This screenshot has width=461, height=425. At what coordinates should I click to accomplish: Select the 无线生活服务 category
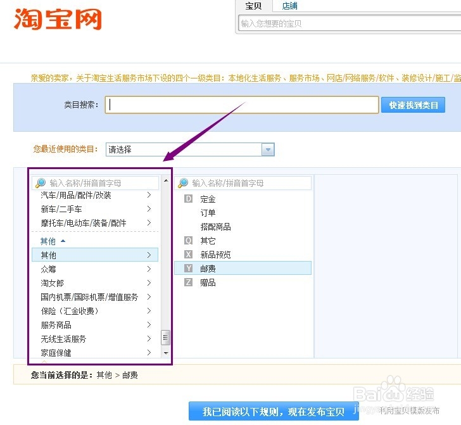tap(95, 339)
